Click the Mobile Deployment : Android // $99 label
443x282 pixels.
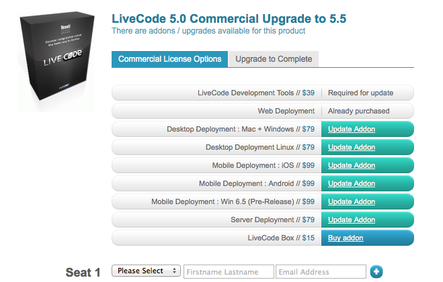(257, 183)
